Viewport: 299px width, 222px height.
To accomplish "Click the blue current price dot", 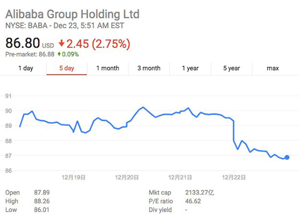I will click(x=287, y=157).
